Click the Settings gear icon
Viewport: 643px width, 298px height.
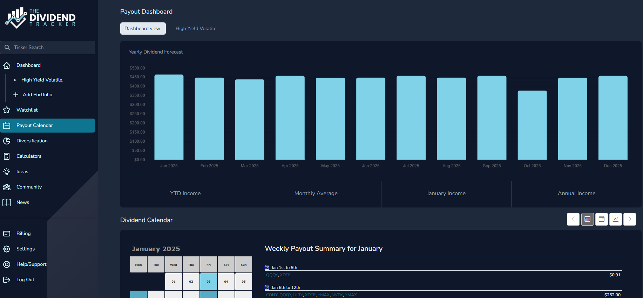(7, 249)
